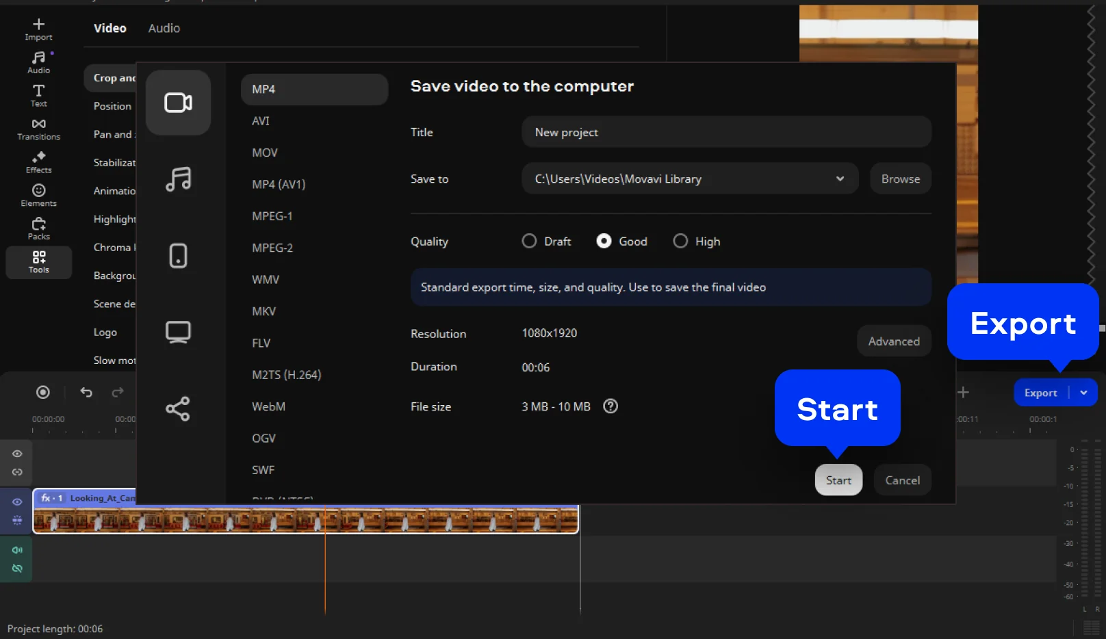Open the Export options dropdown arrow
1106x639 pixels.
click(x=1083, y=393)
